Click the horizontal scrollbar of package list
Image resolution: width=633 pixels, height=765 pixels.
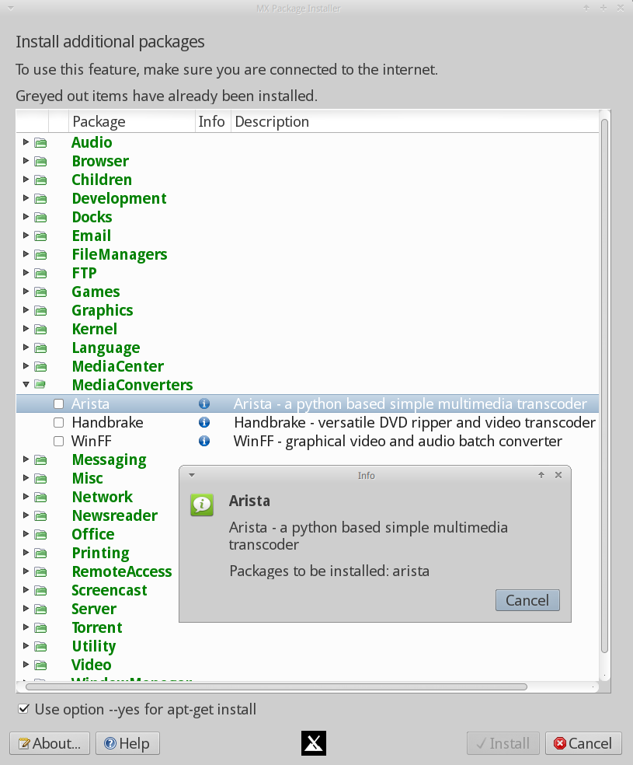(x=277, y=687)
